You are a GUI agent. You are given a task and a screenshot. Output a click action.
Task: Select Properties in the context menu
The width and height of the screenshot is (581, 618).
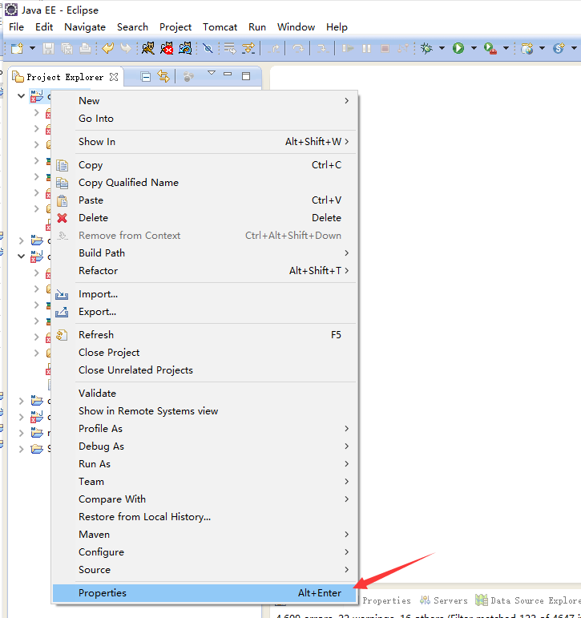[204, 593]
